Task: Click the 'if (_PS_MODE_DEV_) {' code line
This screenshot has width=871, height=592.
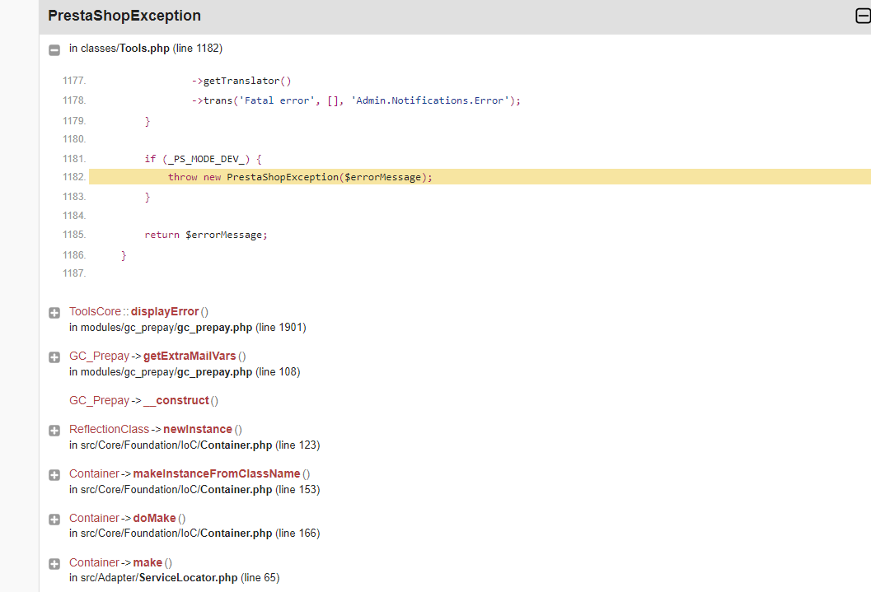Action: point(203,159)
